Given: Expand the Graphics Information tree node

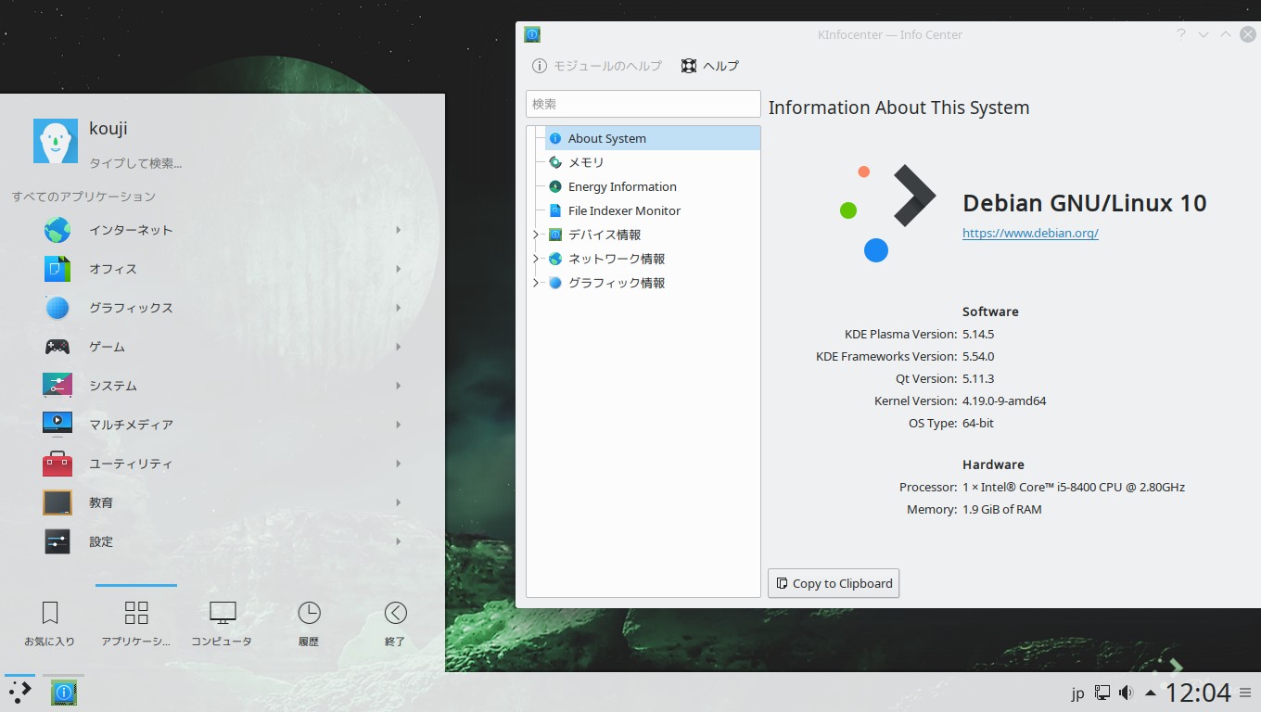Looking at the screenshot, I should (x=536, y=283).
